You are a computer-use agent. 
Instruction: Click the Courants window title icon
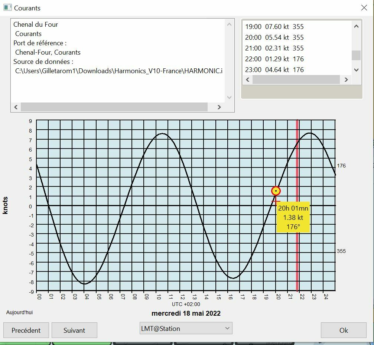click(x=7, y=8)
